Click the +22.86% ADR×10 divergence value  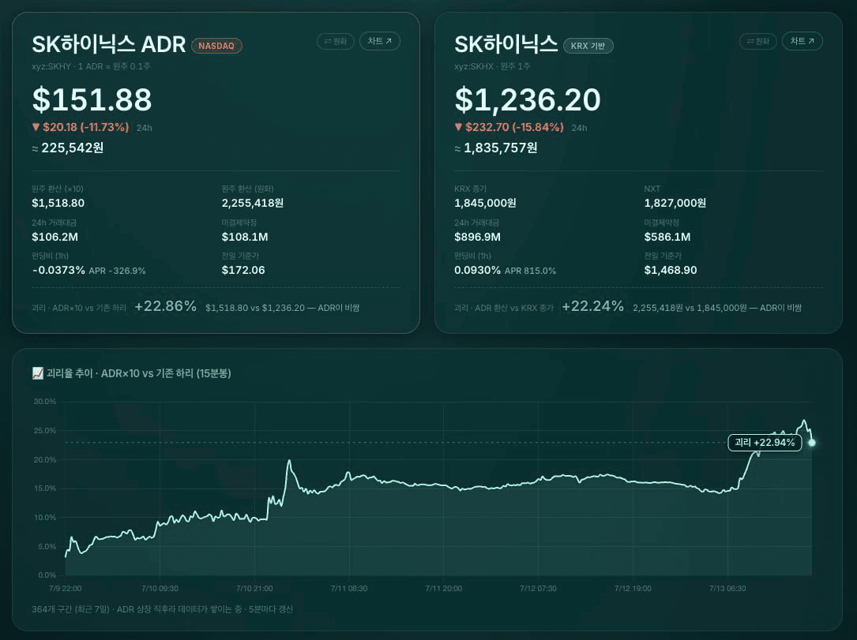pos(166,306)
